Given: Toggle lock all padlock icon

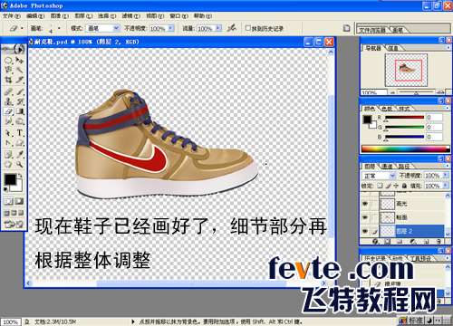Looking at the screenshot, I should click(404, 186).
